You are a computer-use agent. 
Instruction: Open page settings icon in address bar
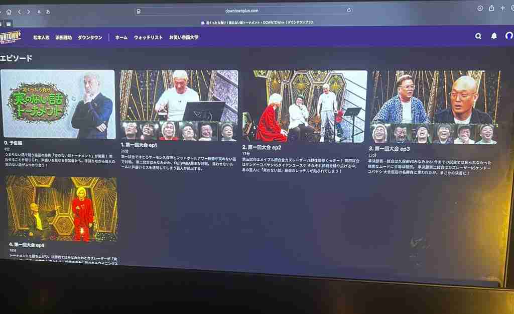coord(139,11)
